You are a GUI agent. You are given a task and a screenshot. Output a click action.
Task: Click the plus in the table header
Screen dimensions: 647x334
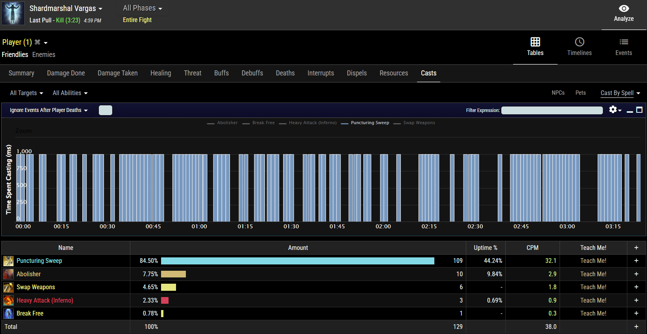point(636,248)
